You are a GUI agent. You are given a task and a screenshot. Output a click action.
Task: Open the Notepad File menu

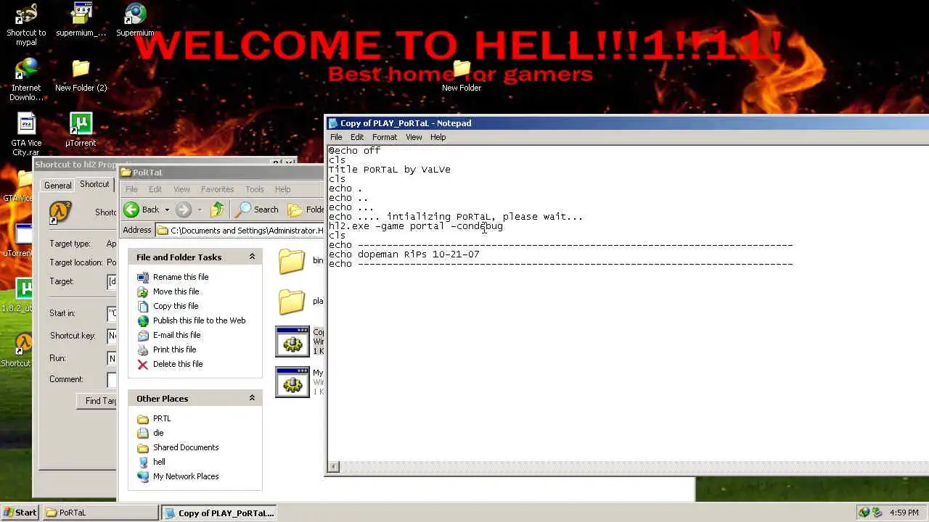tap(336, 137)
